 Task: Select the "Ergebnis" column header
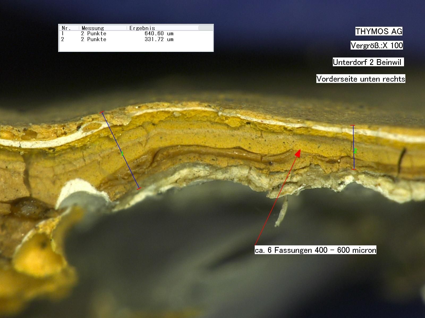[x=142, y=28]
